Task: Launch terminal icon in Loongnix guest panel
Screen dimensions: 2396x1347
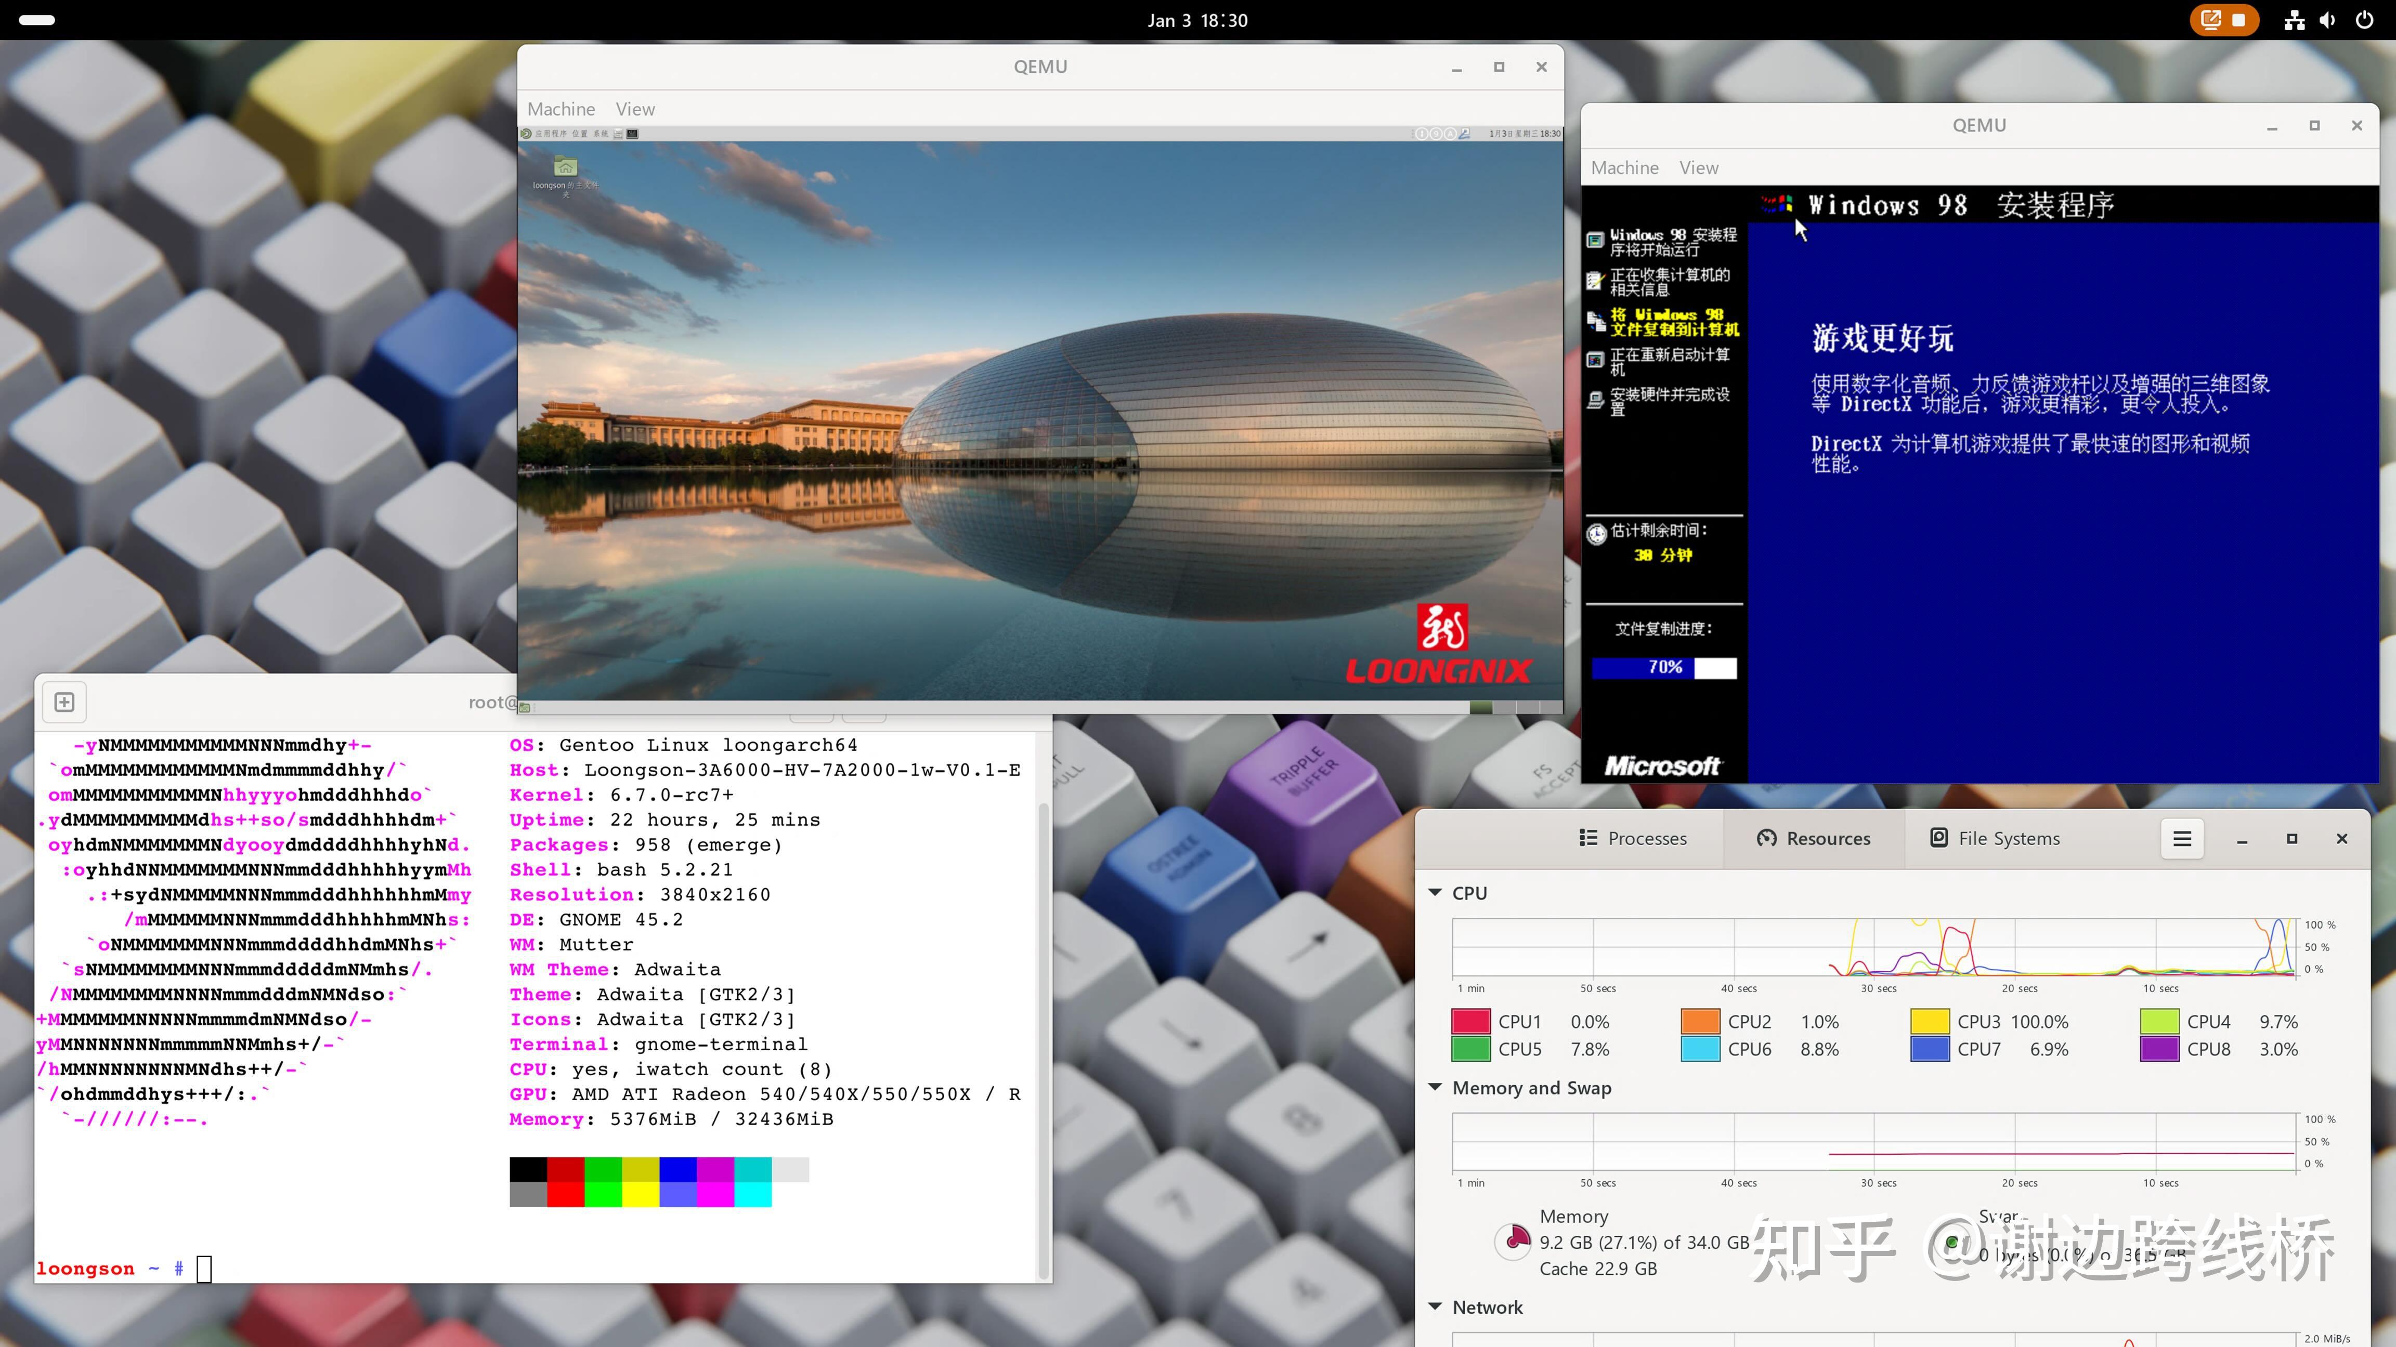Action: [632, 134]
